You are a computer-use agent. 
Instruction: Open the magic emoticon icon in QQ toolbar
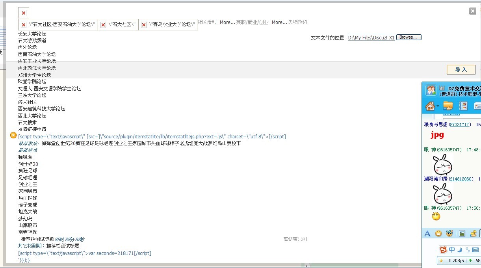click(x=449, y=234)
